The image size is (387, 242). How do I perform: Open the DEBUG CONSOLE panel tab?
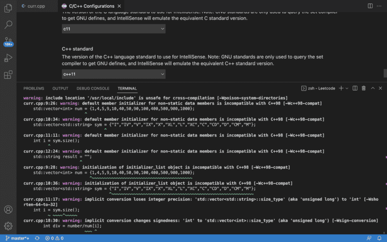pyautogui.click(x=93, y=89)
